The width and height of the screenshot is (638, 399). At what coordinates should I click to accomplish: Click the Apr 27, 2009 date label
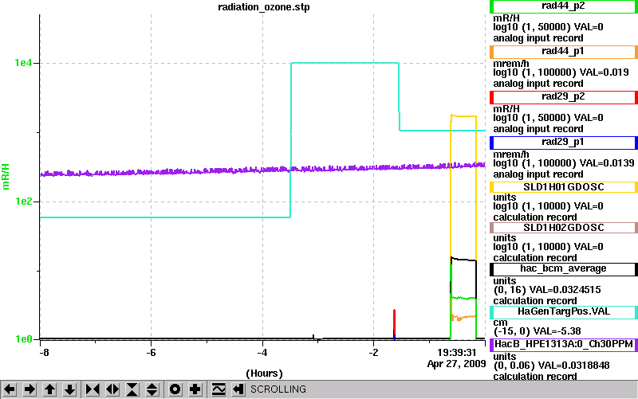click(x=456, y=363)
